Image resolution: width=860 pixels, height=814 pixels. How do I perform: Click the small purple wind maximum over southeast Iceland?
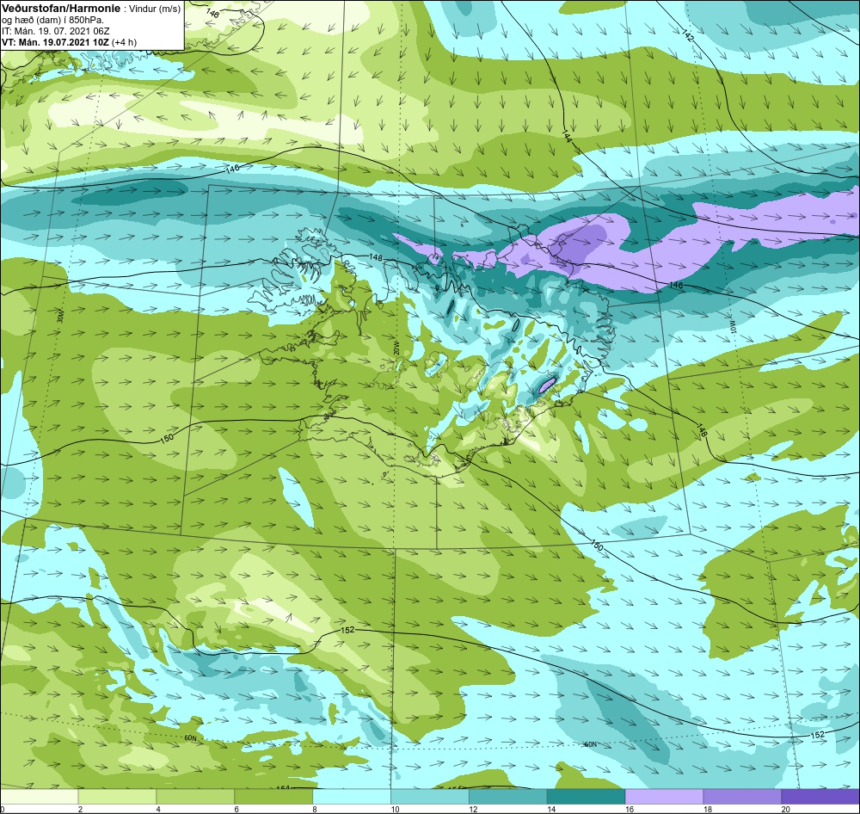(546, 385)
